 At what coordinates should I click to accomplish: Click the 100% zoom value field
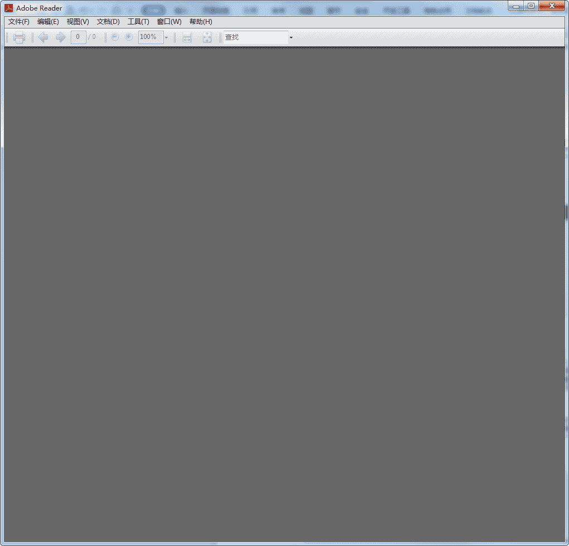coord(149,37)
